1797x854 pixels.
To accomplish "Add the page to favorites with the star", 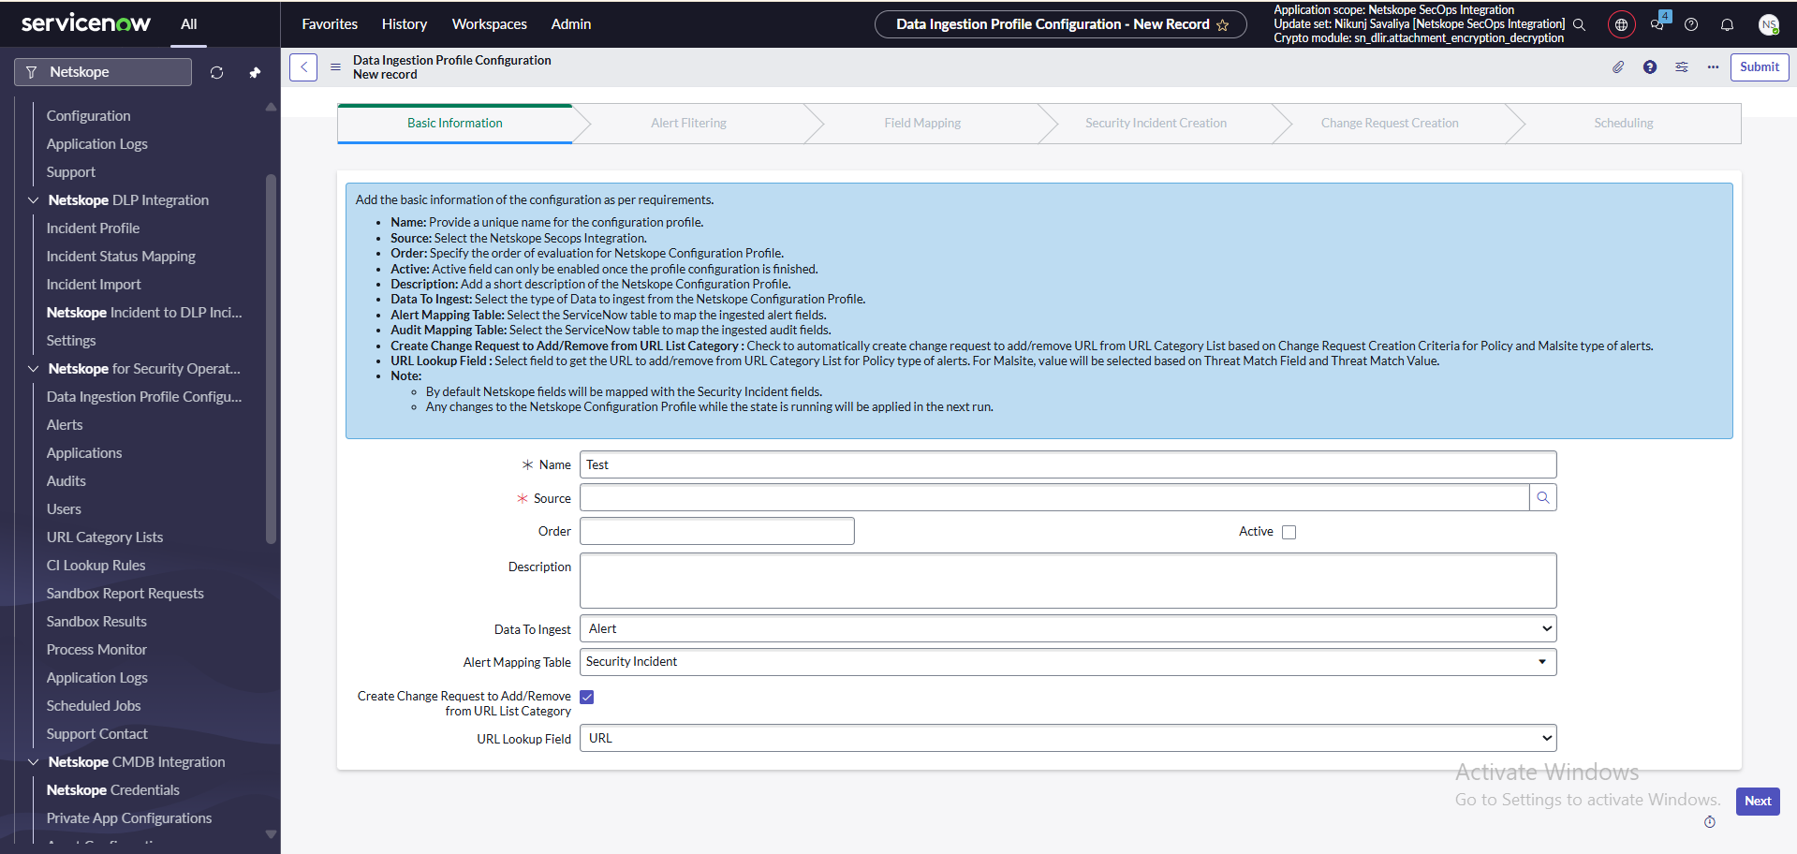I will (1223, 25).
